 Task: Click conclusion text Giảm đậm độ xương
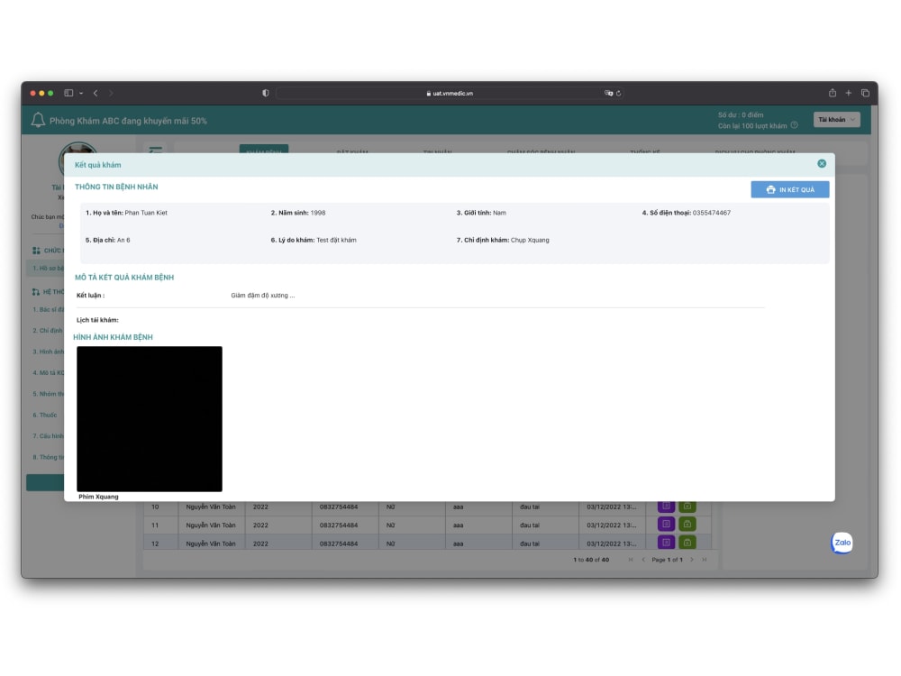point(262,296)
